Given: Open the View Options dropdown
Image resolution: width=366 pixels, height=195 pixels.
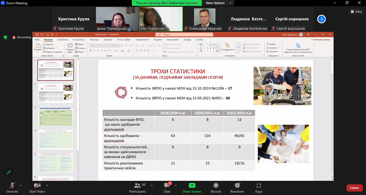Looking at the screenshot, I should tap(219, 3).
